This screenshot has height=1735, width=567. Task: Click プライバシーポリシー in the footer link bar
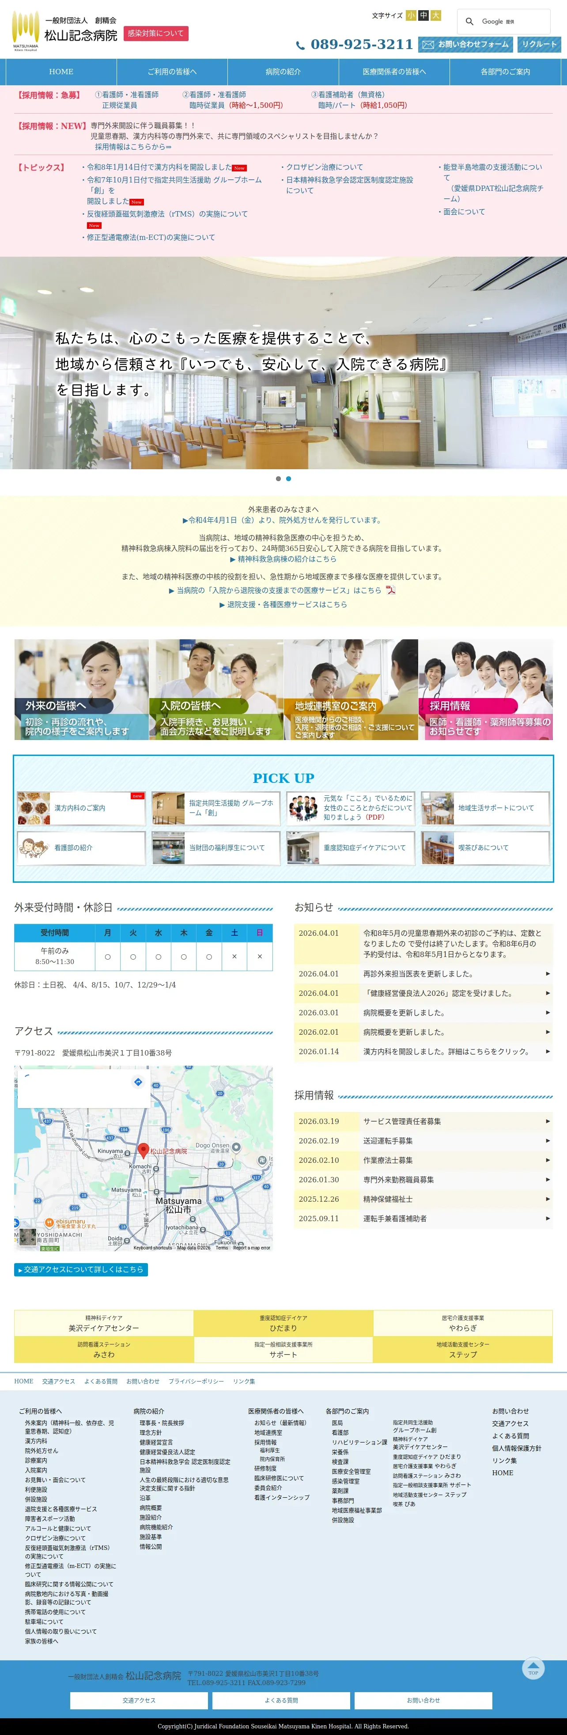[196, 1382]
